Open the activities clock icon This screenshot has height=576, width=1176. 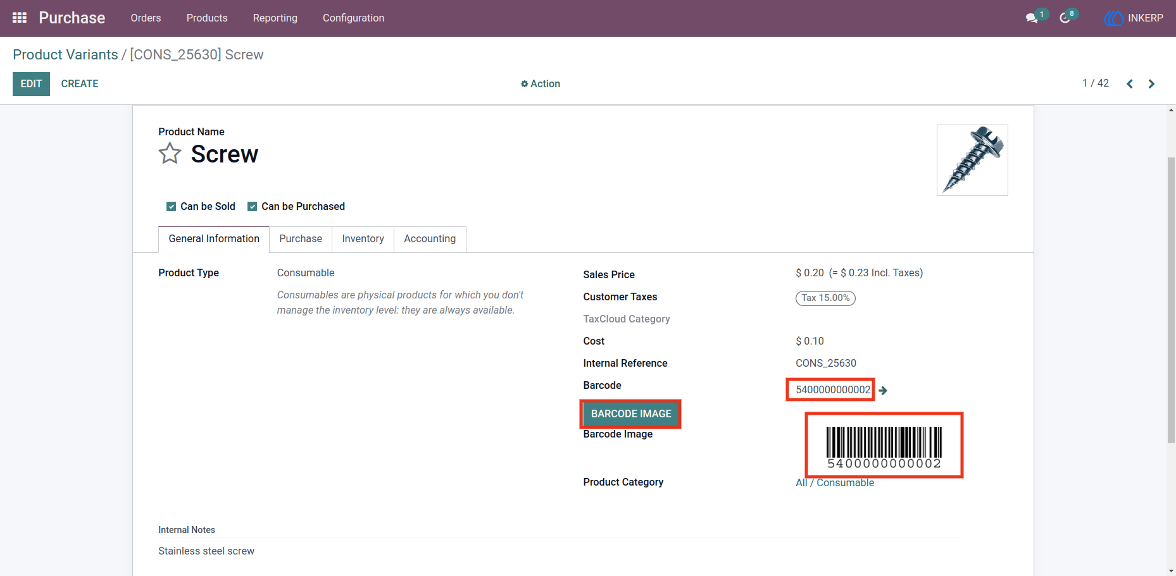pos(1065,18)
